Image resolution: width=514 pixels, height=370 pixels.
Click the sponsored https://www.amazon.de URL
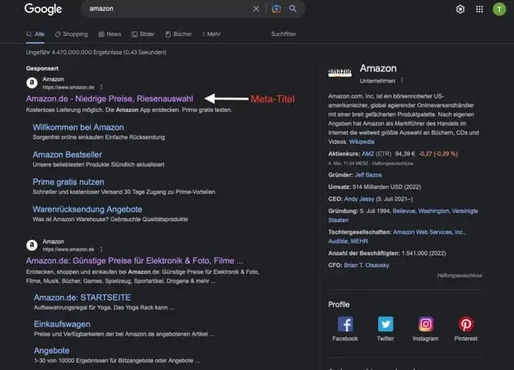[68, 87]
